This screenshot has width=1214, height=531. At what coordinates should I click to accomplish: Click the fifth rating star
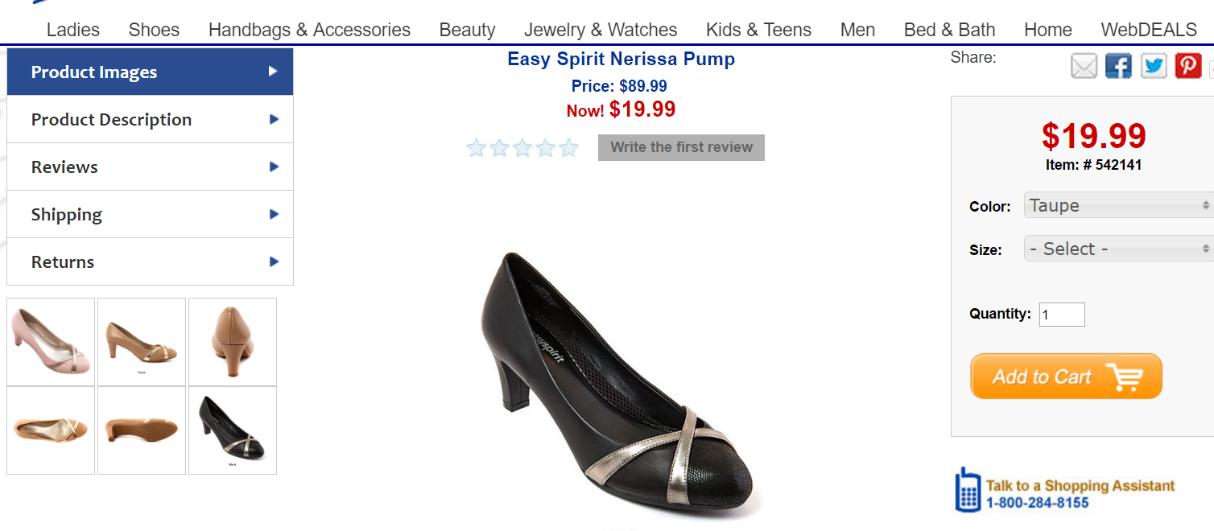click(569, 148)
